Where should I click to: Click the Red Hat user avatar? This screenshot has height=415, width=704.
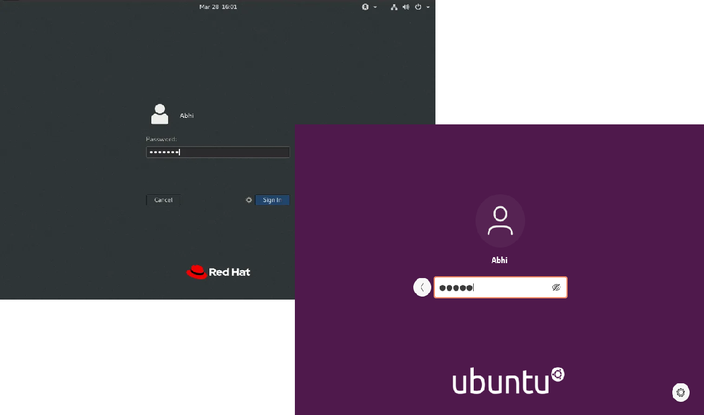pos(160,114)
